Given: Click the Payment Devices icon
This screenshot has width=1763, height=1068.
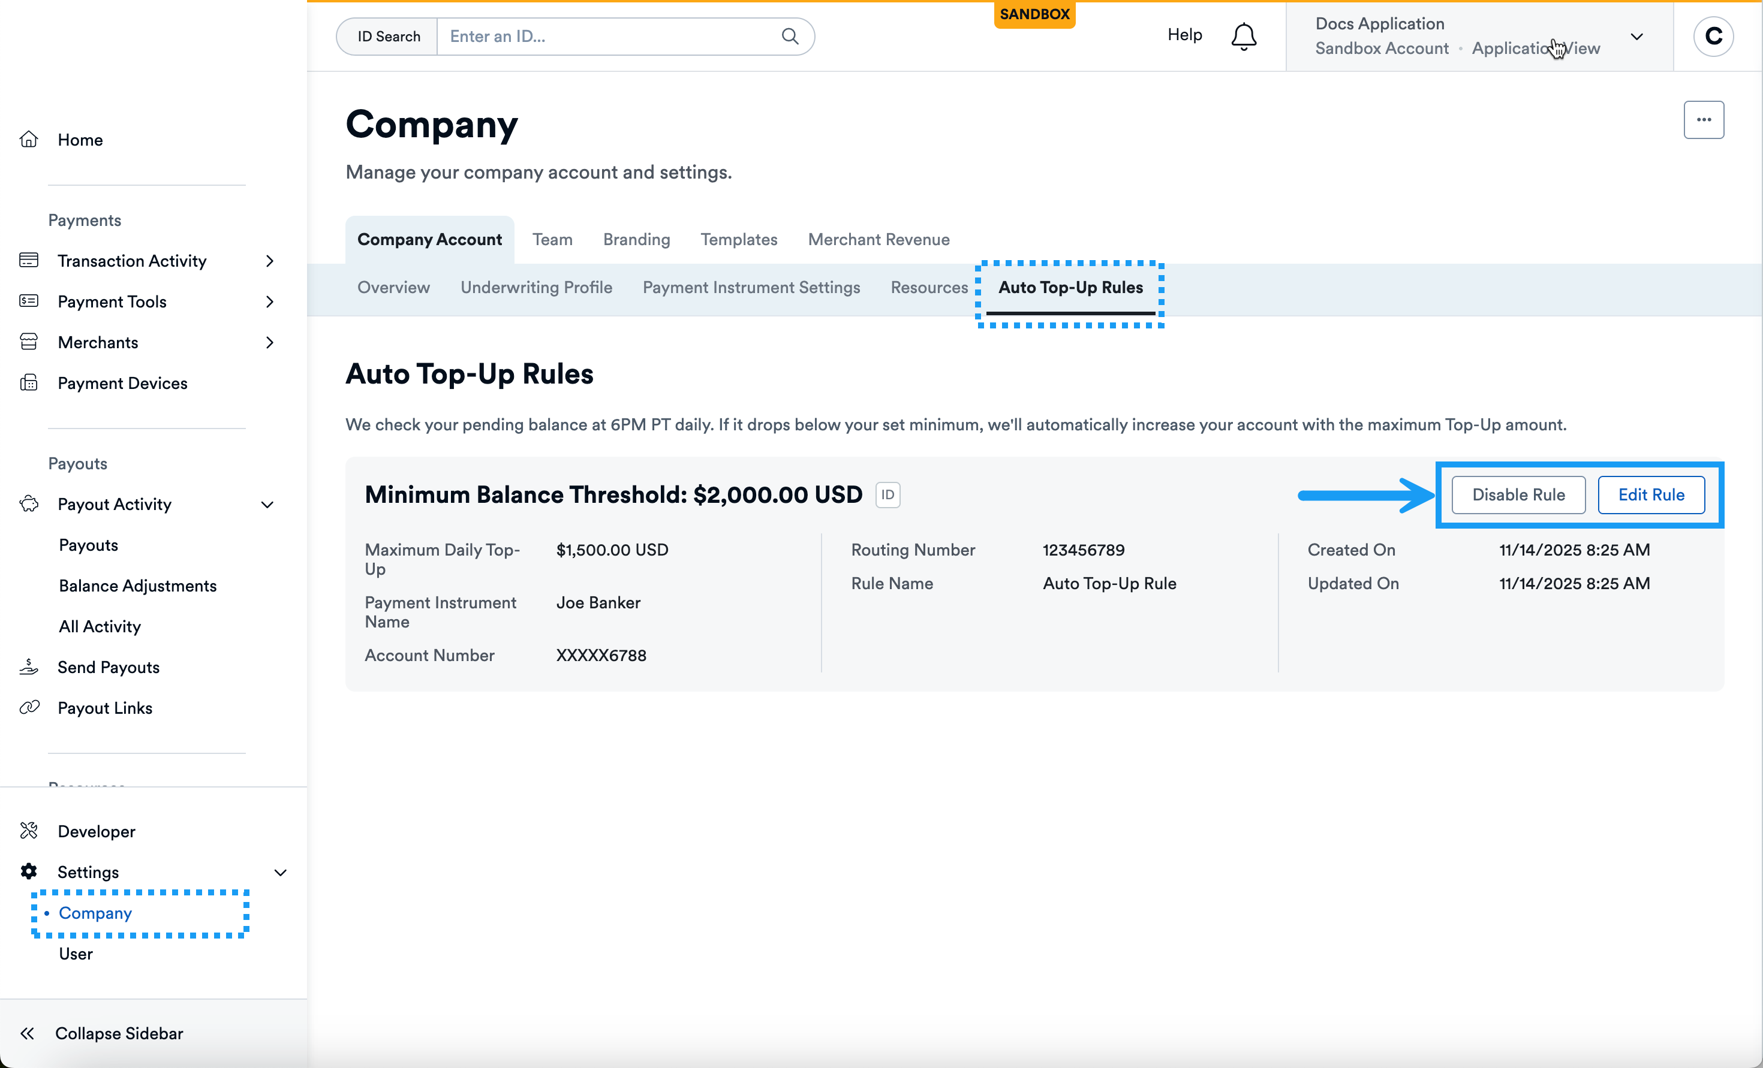Looking at the screenshot, I should (x=29, y=383).
